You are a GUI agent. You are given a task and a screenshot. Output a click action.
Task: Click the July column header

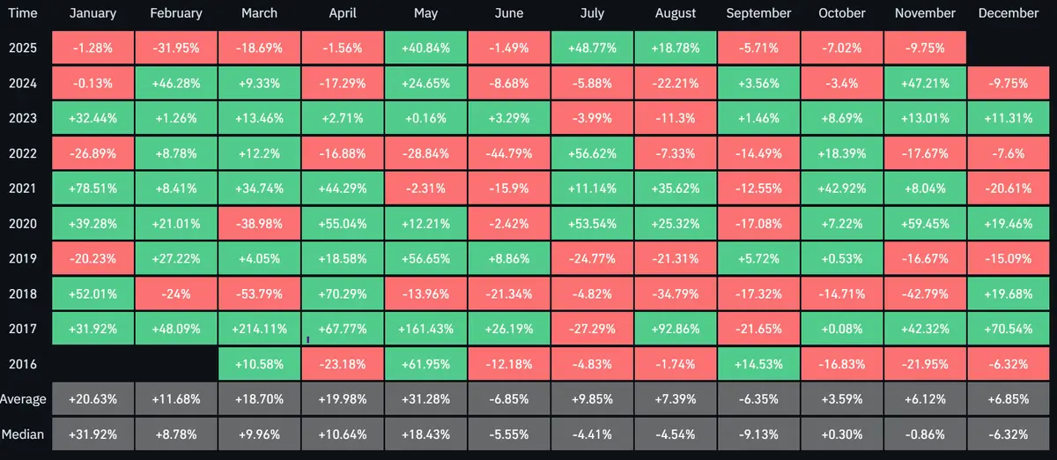(x=592, y=13)
